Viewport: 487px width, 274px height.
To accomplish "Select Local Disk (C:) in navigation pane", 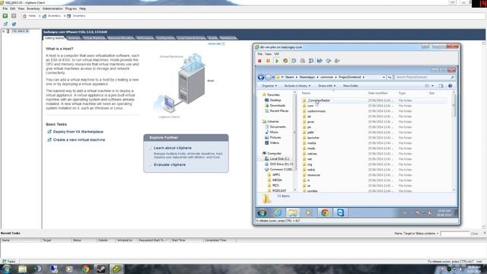I will coord(279,159).
